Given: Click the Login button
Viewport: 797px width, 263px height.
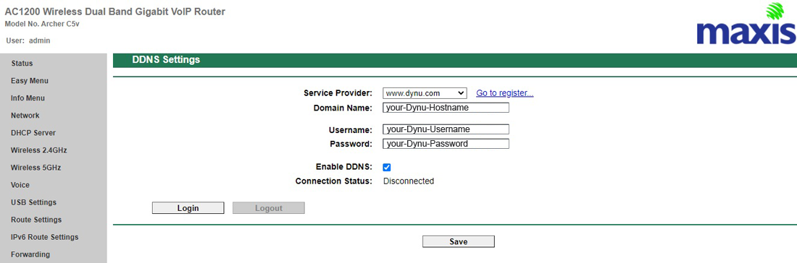Looking at the screenshot, I should pos(188,208).
